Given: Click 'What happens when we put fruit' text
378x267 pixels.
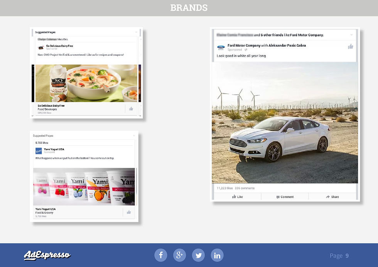Looking at the screenshot, I should tap(75, 158).
